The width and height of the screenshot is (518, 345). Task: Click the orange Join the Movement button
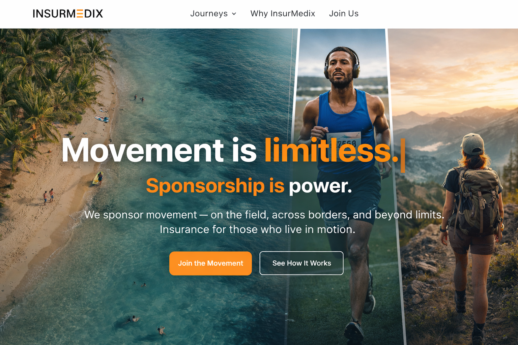tap(210, 263)
